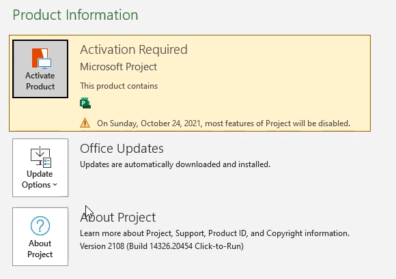Click the yellow warning triangle icon
Viewport: 396px width, 279px height.
(x=85, y=123)
